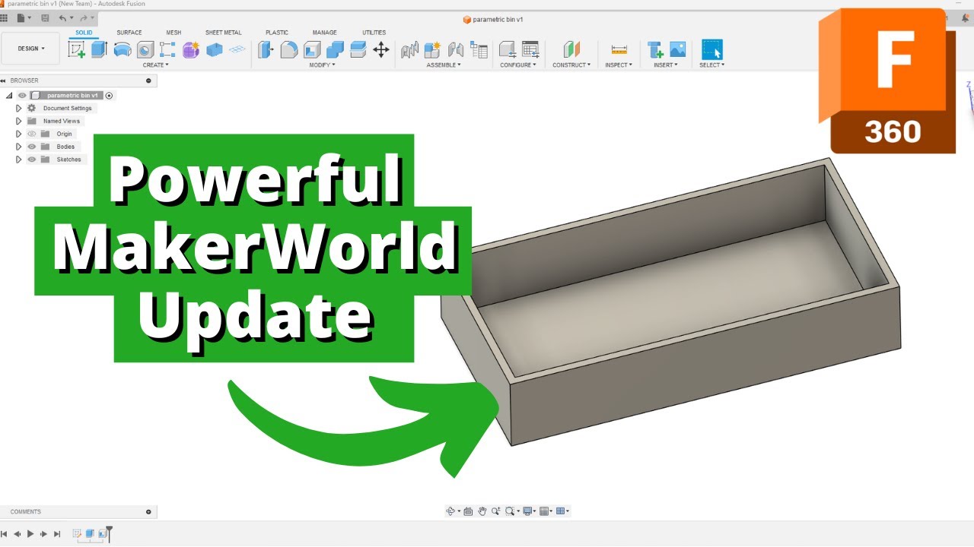Open the INSPECT menu

point(619,65)
